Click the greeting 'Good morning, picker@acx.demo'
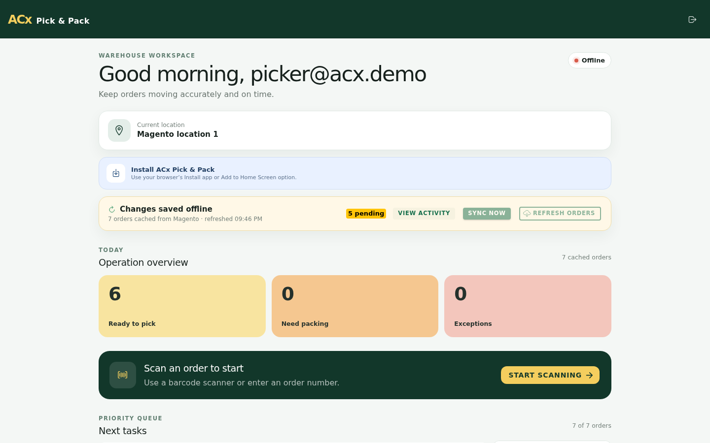The image size is (710, 443). 262,74
